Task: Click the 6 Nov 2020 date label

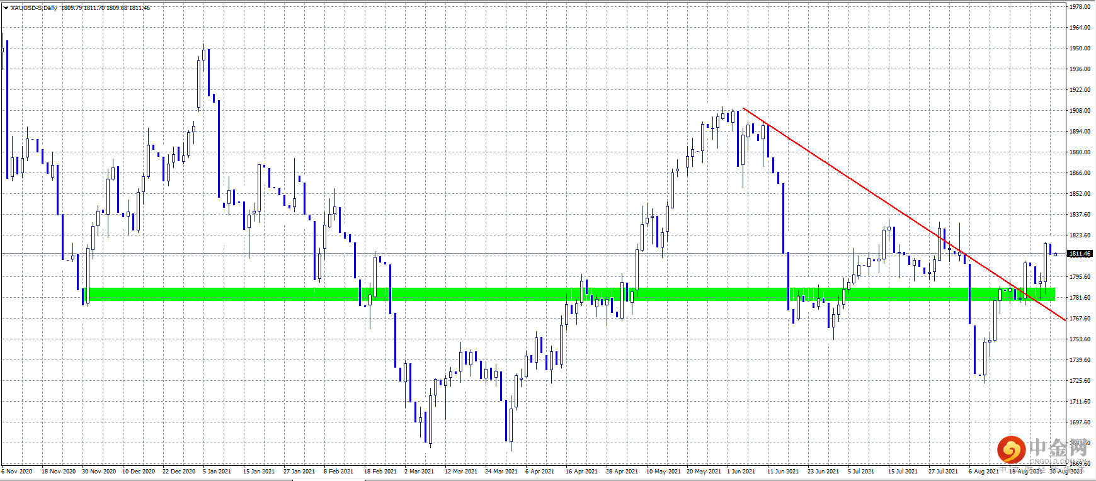Action: coord(17,472)
